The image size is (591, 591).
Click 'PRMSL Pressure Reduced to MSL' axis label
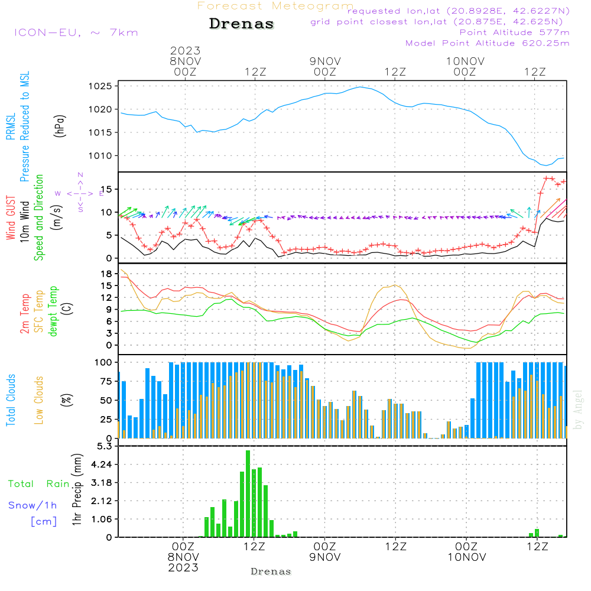(x=18, y=126)
